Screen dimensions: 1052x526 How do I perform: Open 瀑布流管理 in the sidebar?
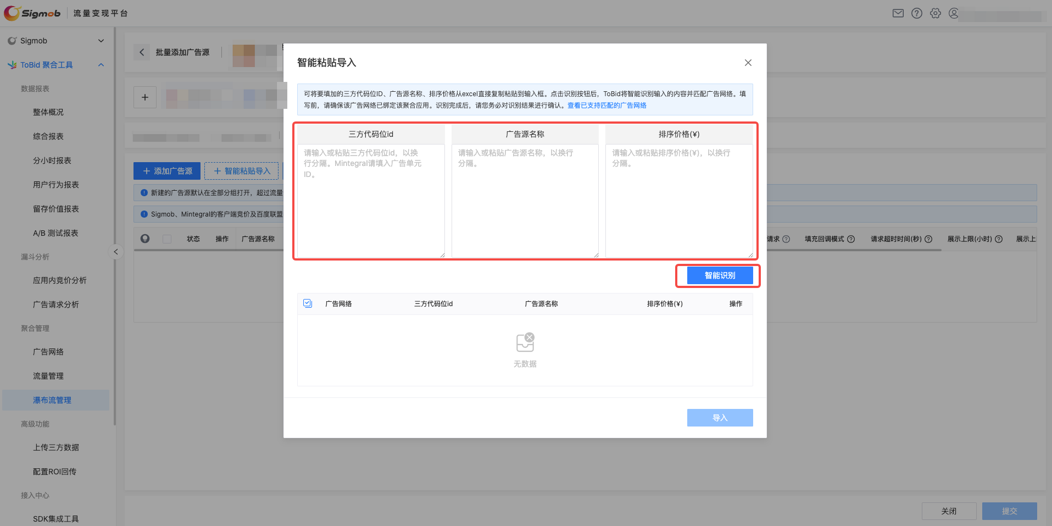pyautogui.click(x=52, y=400)
